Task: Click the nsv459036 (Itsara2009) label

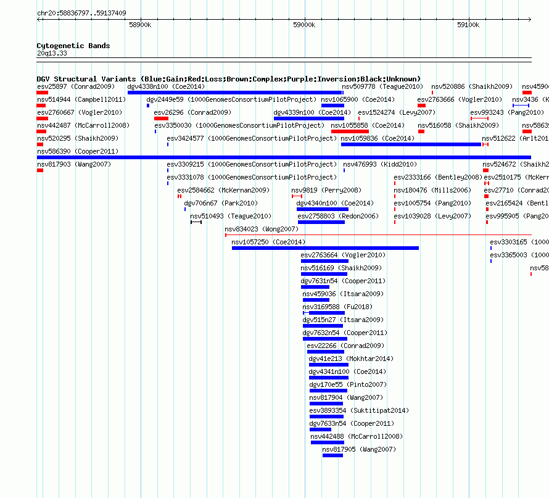Action: coord(343,294)
